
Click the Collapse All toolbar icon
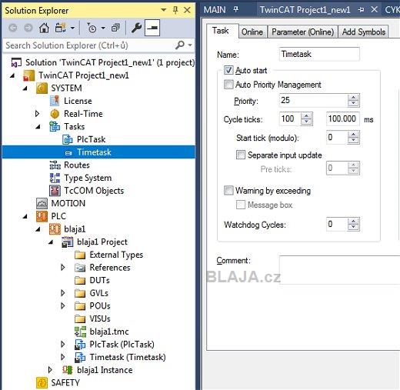115,28
